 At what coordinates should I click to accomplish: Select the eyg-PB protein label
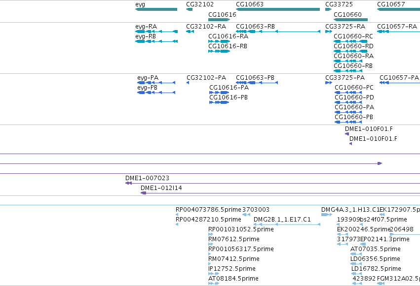click(148, 88)
